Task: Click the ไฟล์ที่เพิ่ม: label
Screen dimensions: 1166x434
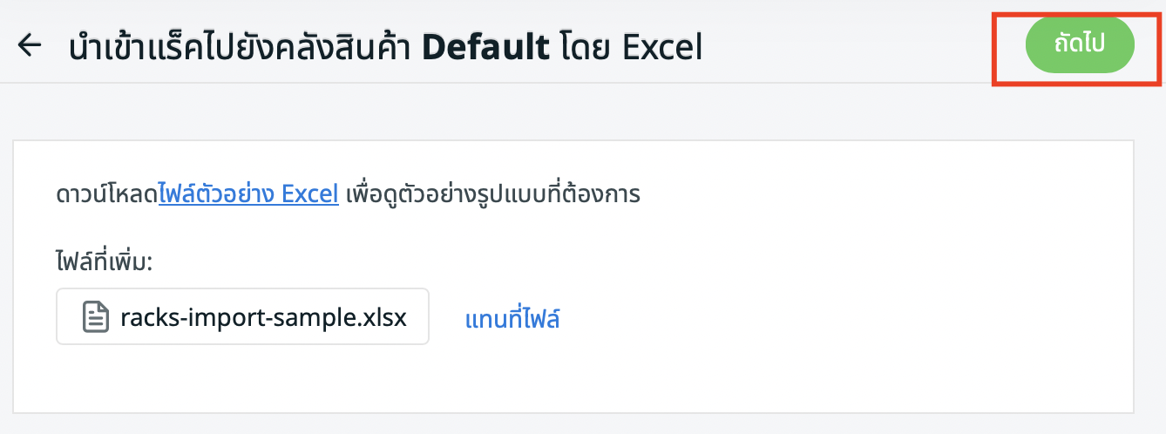Action: pos(103,261)
